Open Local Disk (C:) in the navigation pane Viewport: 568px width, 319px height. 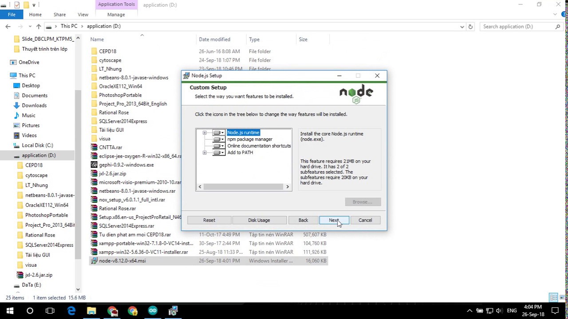37,145
